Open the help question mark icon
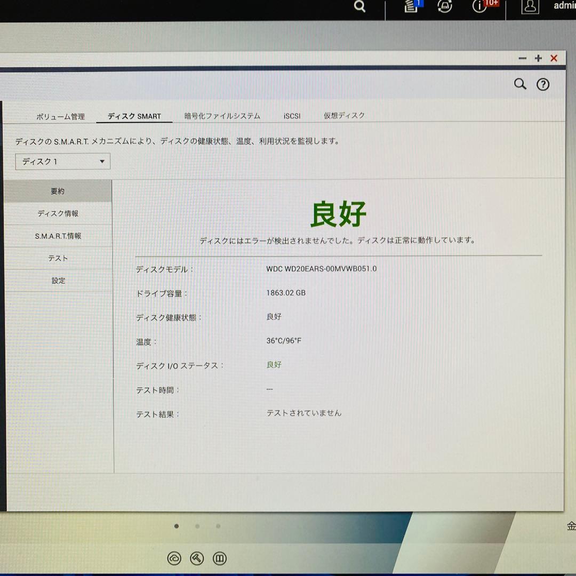Screen dimensions: 576x576 [x=542, y=84]
